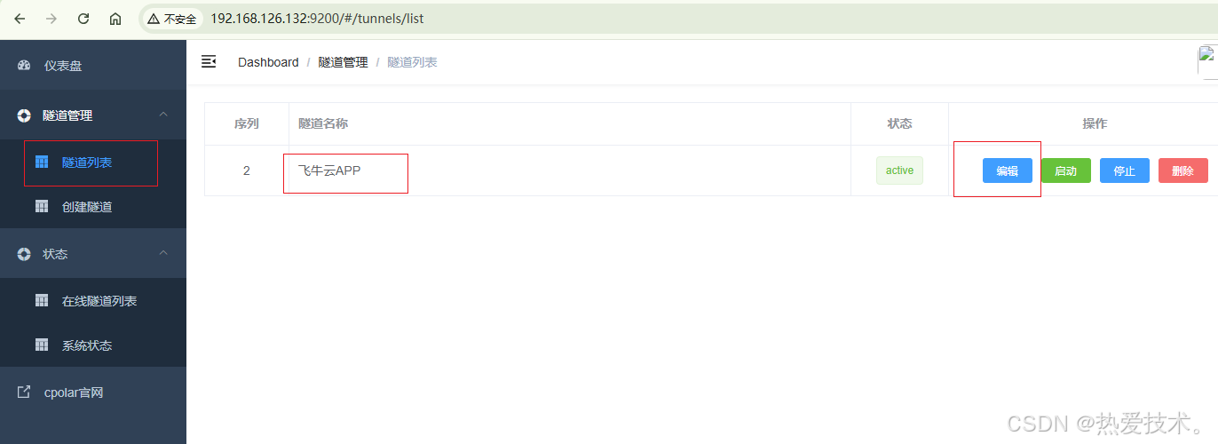This screenshot has width=1218, height=444.
Task: Click the 隧道管理 section icon
Action: [24, 115]
